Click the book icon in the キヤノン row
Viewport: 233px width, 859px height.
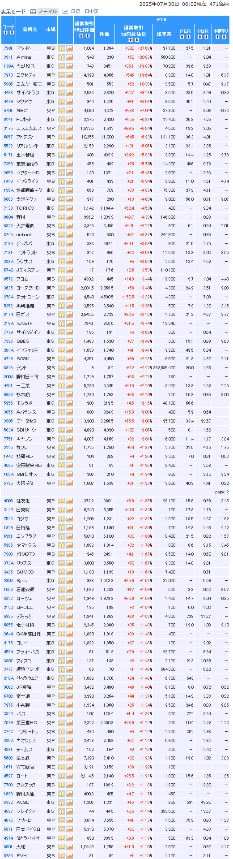tap(62, 439)
